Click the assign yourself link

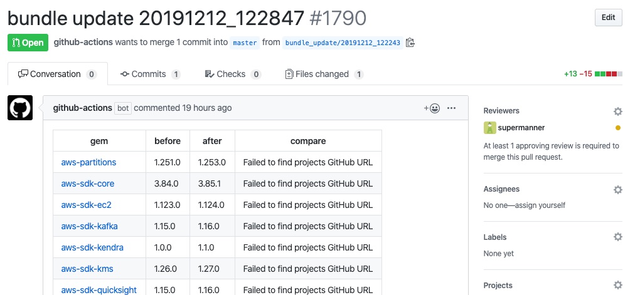click(539, 205)
